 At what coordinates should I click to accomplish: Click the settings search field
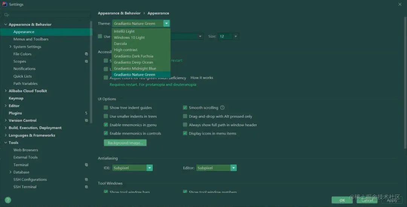click(x=47, y=15)
